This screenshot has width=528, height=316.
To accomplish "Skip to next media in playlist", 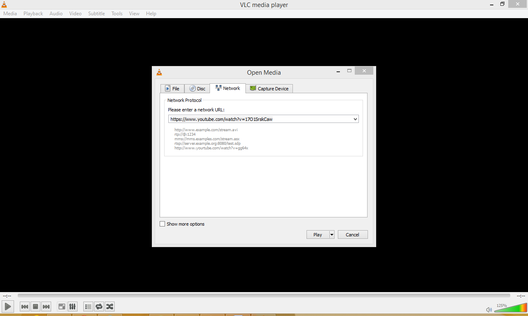I will [46, 307].
